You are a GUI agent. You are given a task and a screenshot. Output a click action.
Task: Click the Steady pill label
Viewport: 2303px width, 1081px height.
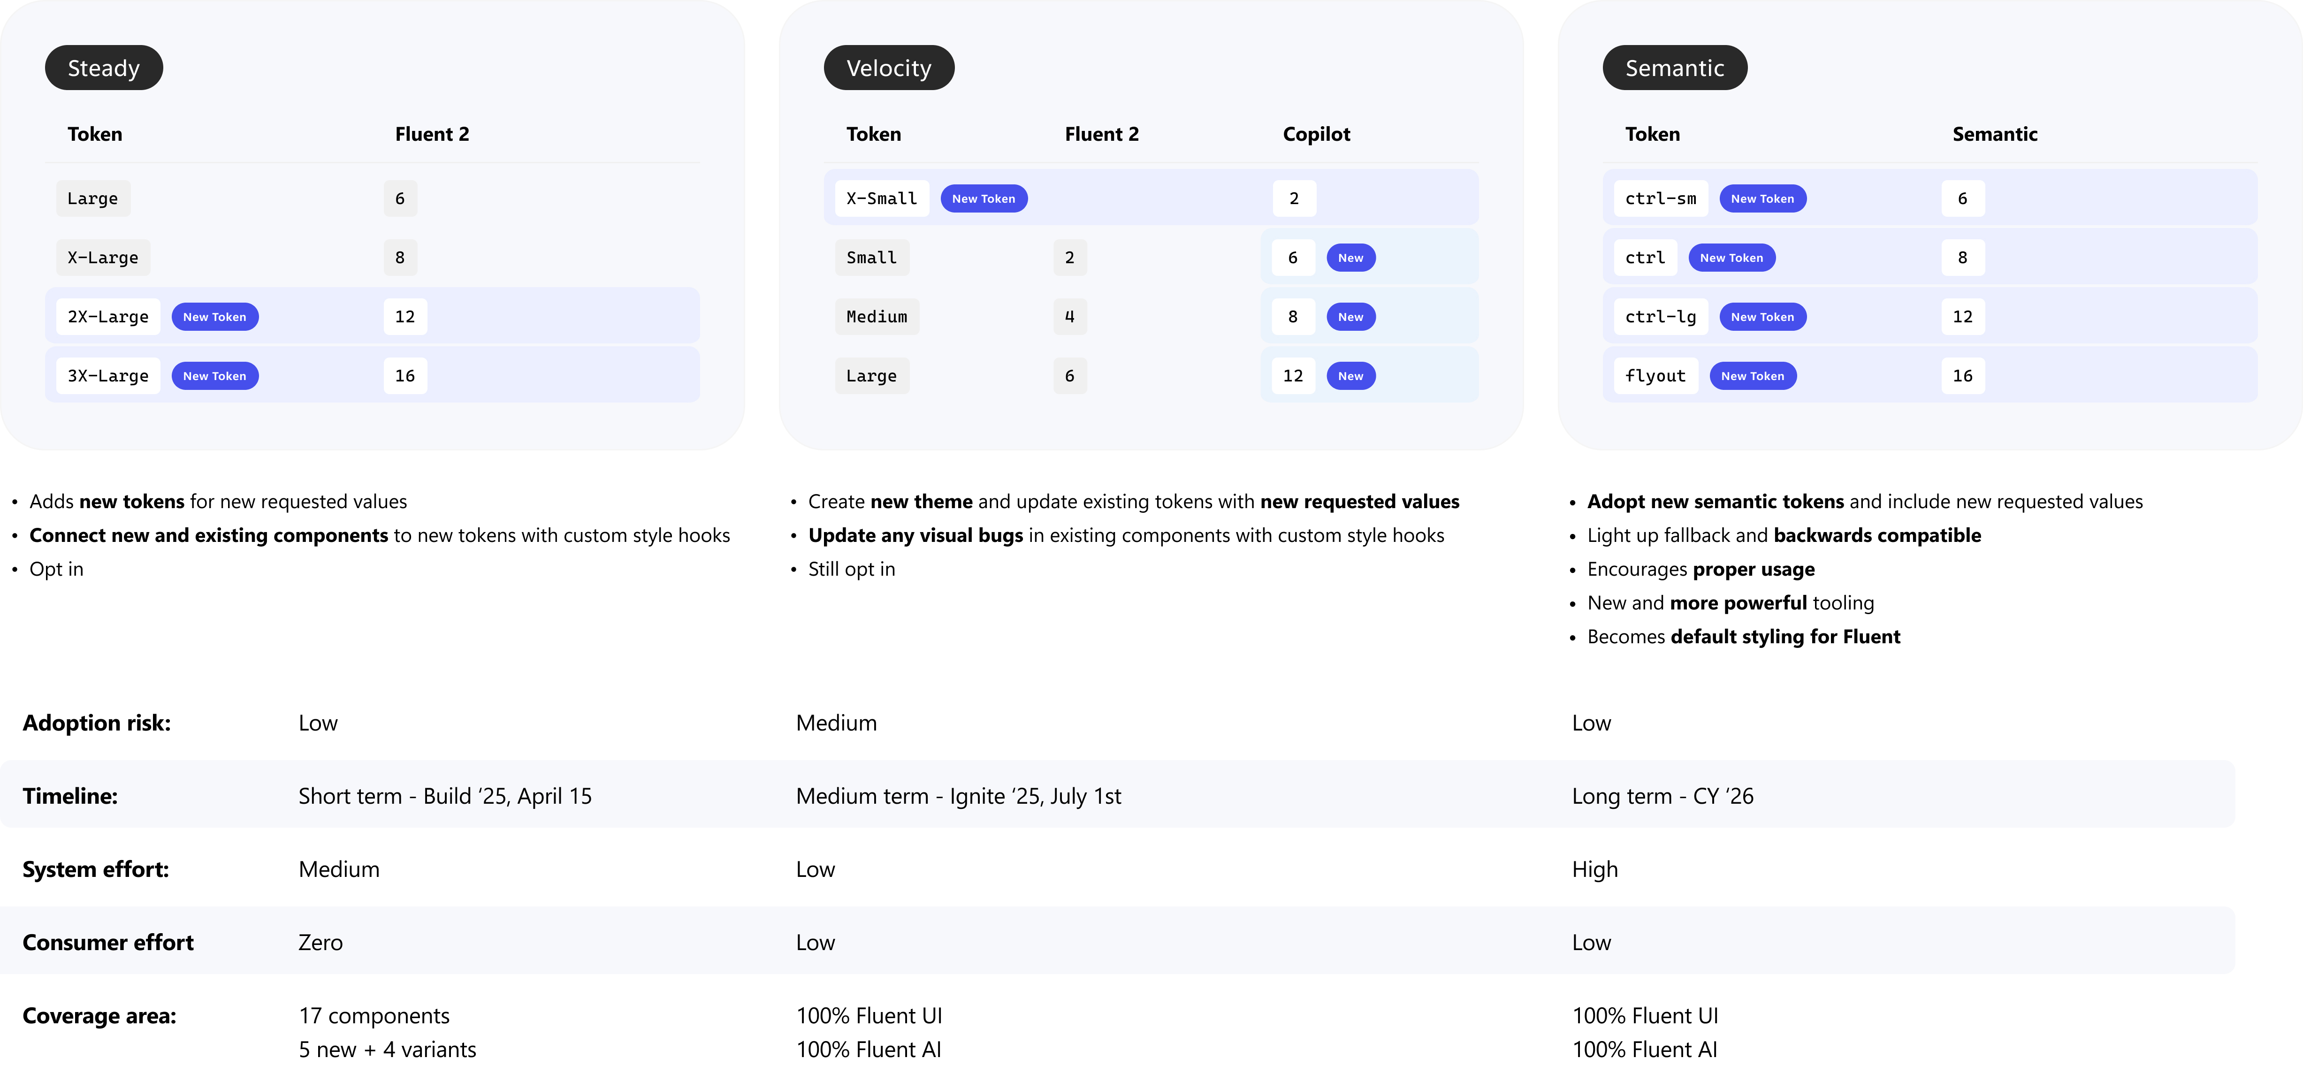104,68
